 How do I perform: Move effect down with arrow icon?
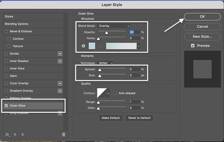pos(23,134)
